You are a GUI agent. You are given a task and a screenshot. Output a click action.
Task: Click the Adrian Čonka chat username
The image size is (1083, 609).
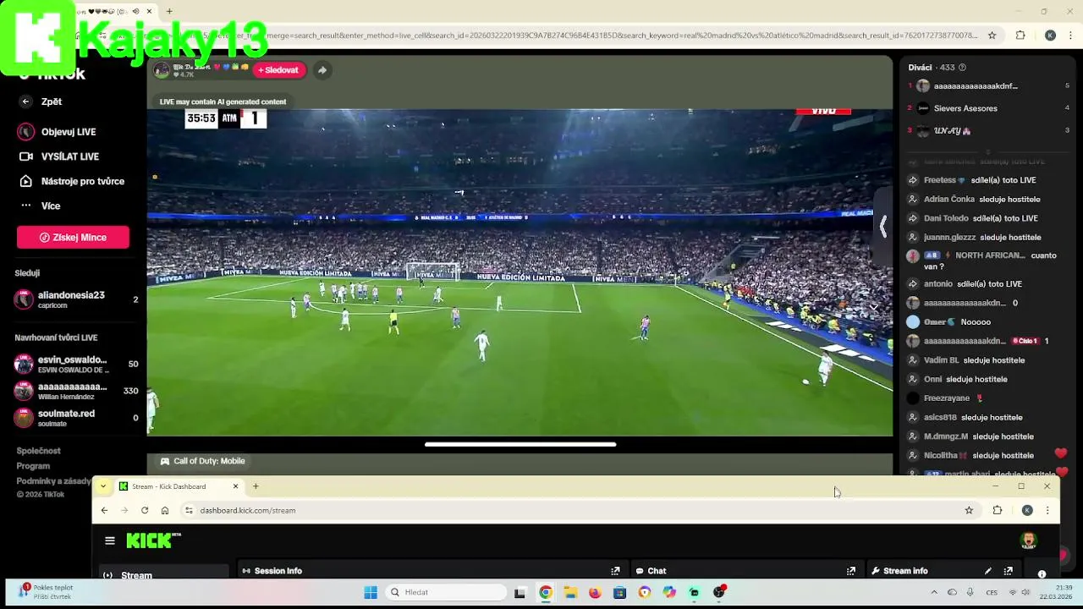949,200
